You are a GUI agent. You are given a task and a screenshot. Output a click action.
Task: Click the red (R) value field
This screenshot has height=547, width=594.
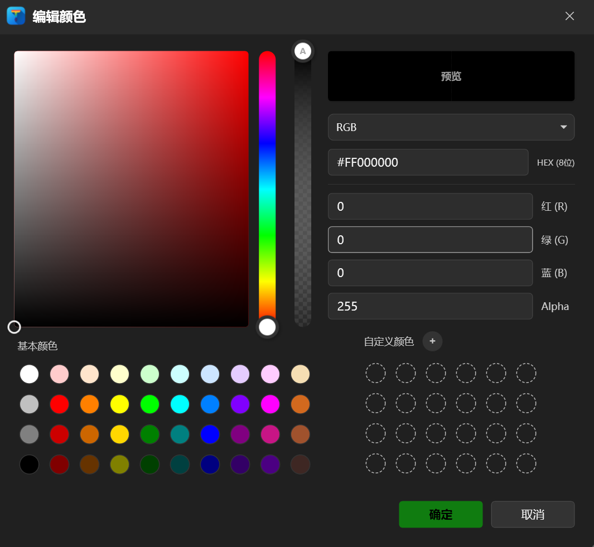click(x=430, y=206)
